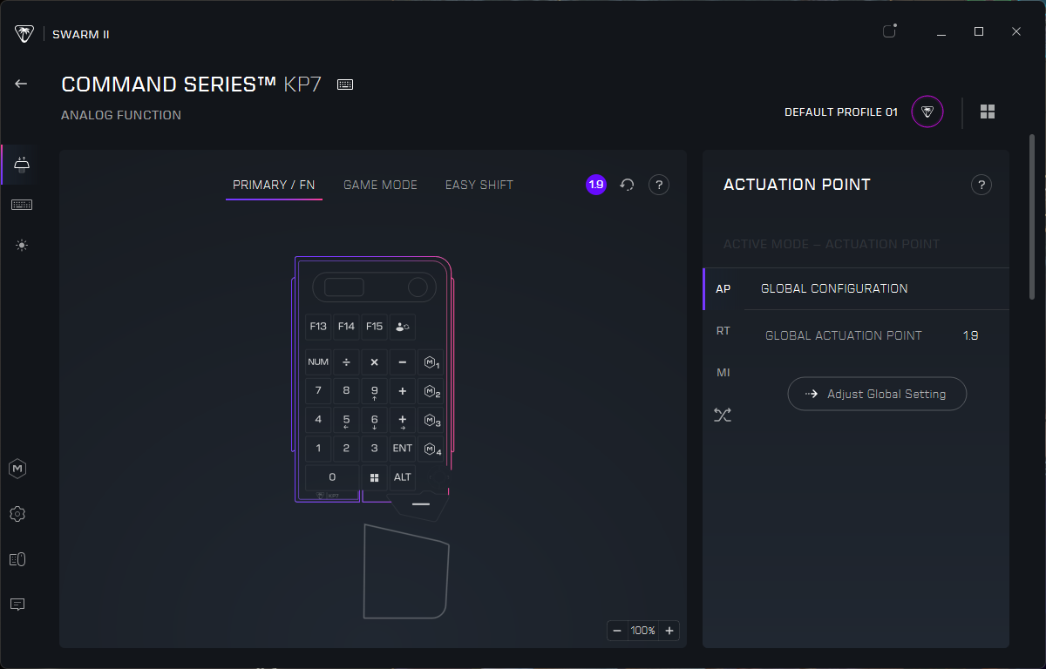Viewport: 1046px width, 669px height.
Task: Select the RT mode tab
Action: pyautogui.click(x=723, y=331)
